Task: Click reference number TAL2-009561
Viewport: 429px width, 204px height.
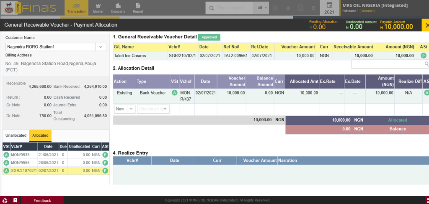Action: pyautogui.click(x=235, y=56)
